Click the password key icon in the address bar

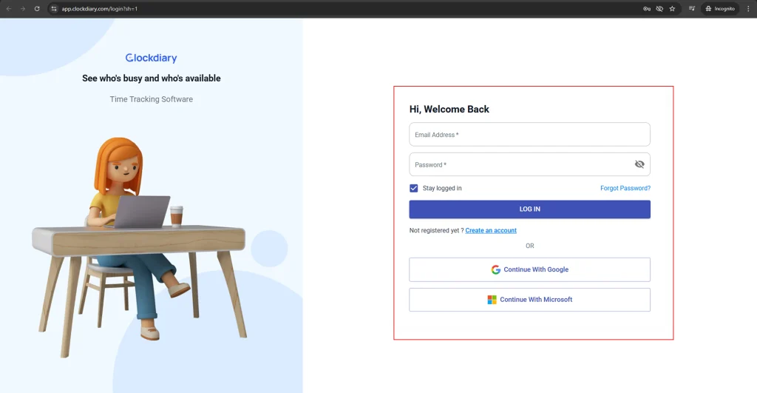(647, 9)
